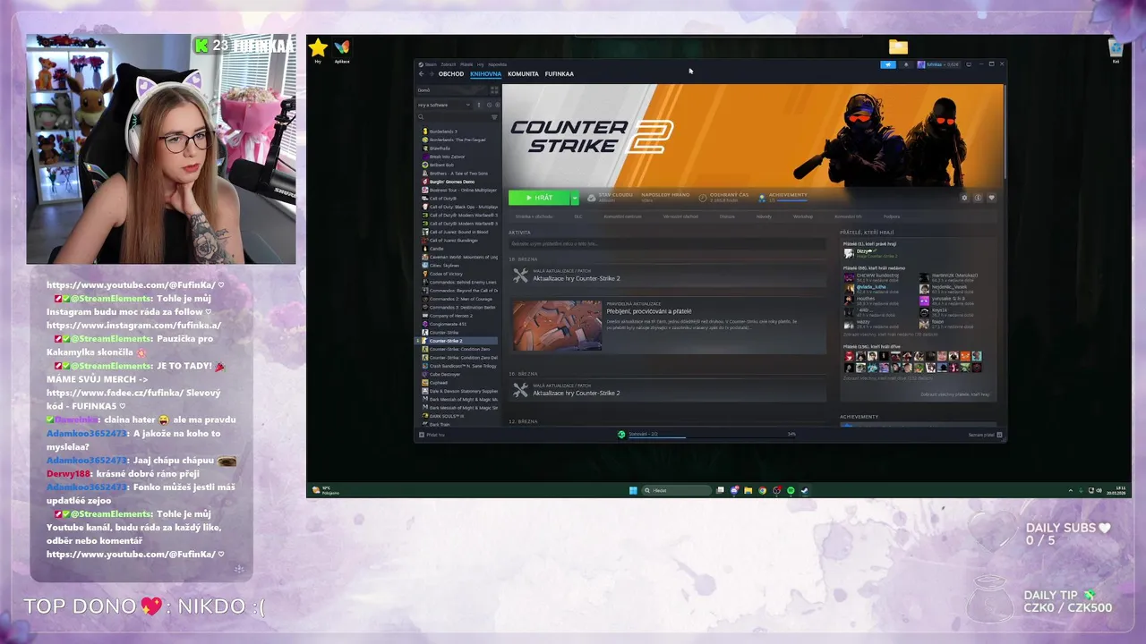The width and height of the screenshot is (1146, 644).
Task: Select Company of Heroes 2 in library
Action: coord(449,316)
